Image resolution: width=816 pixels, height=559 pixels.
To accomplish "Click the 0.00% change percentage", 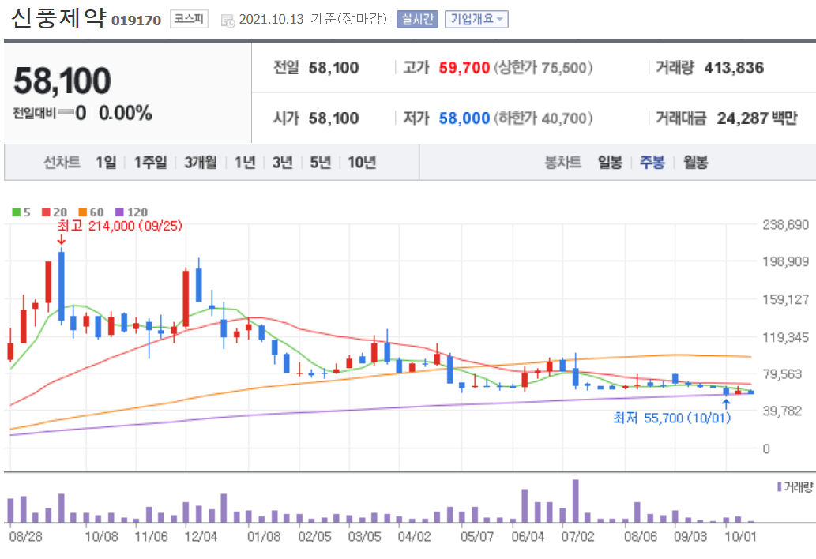I will [x=126, y=113].
